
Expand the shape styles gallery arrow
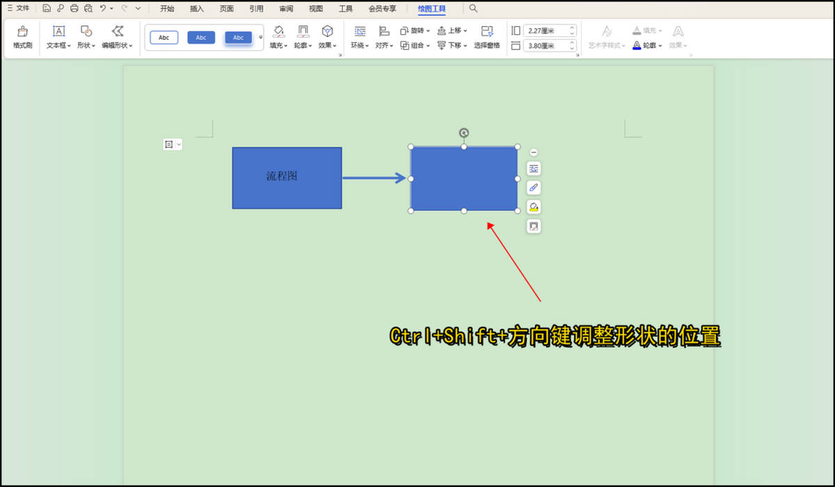click(x=261, y=37)
